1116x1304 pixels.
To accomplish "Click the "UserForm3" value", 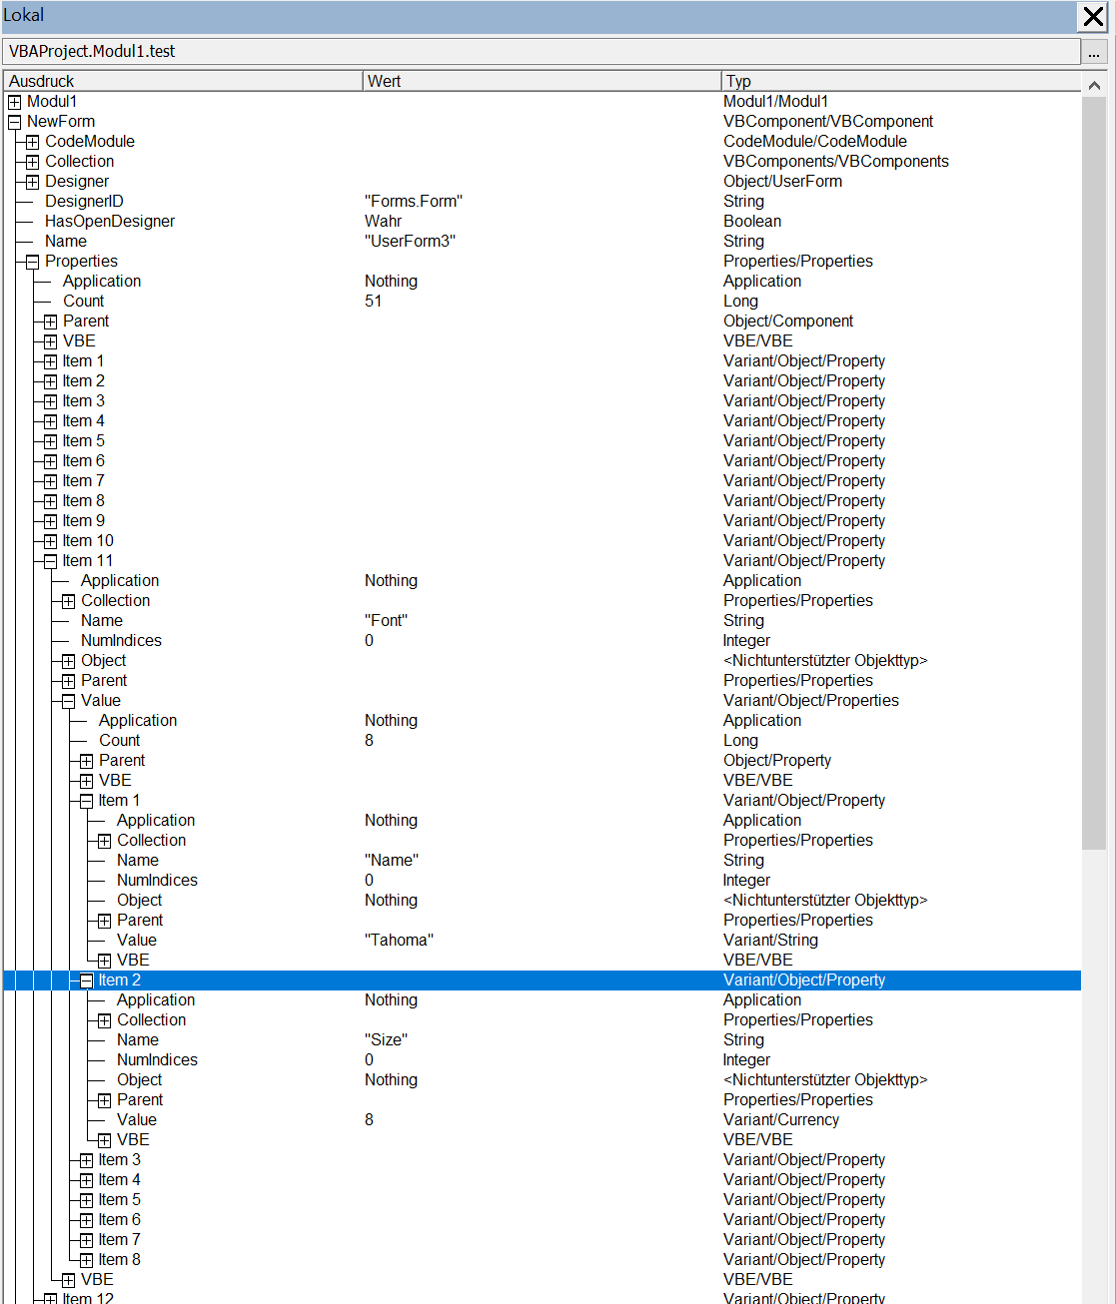I will [410, 242].
